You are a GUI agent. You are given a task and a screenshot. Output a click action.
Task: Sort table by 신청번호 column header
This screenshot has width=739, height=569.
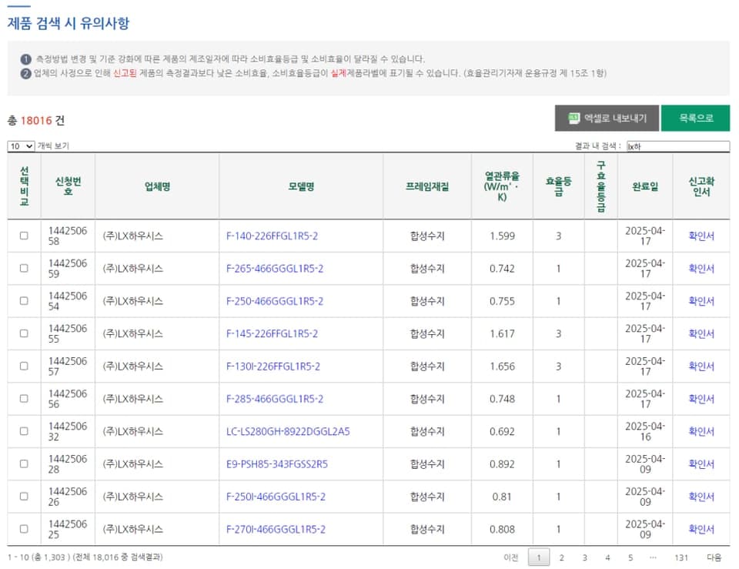tap(68, 186)
